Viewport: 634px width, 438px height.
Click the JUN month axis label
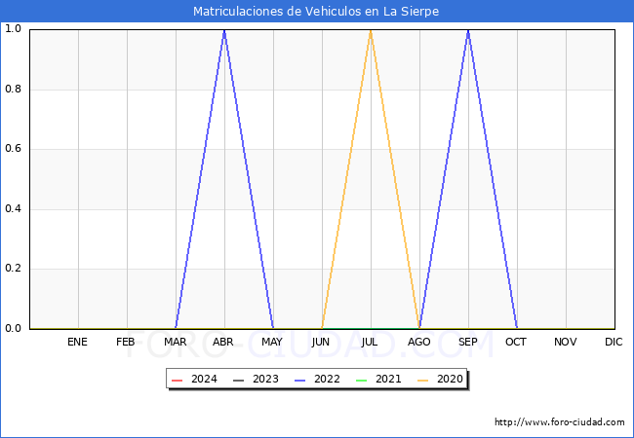click(321, 342)
